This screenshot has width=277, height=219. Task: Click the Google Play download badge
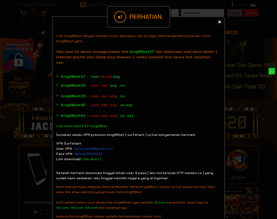[42, 212]
